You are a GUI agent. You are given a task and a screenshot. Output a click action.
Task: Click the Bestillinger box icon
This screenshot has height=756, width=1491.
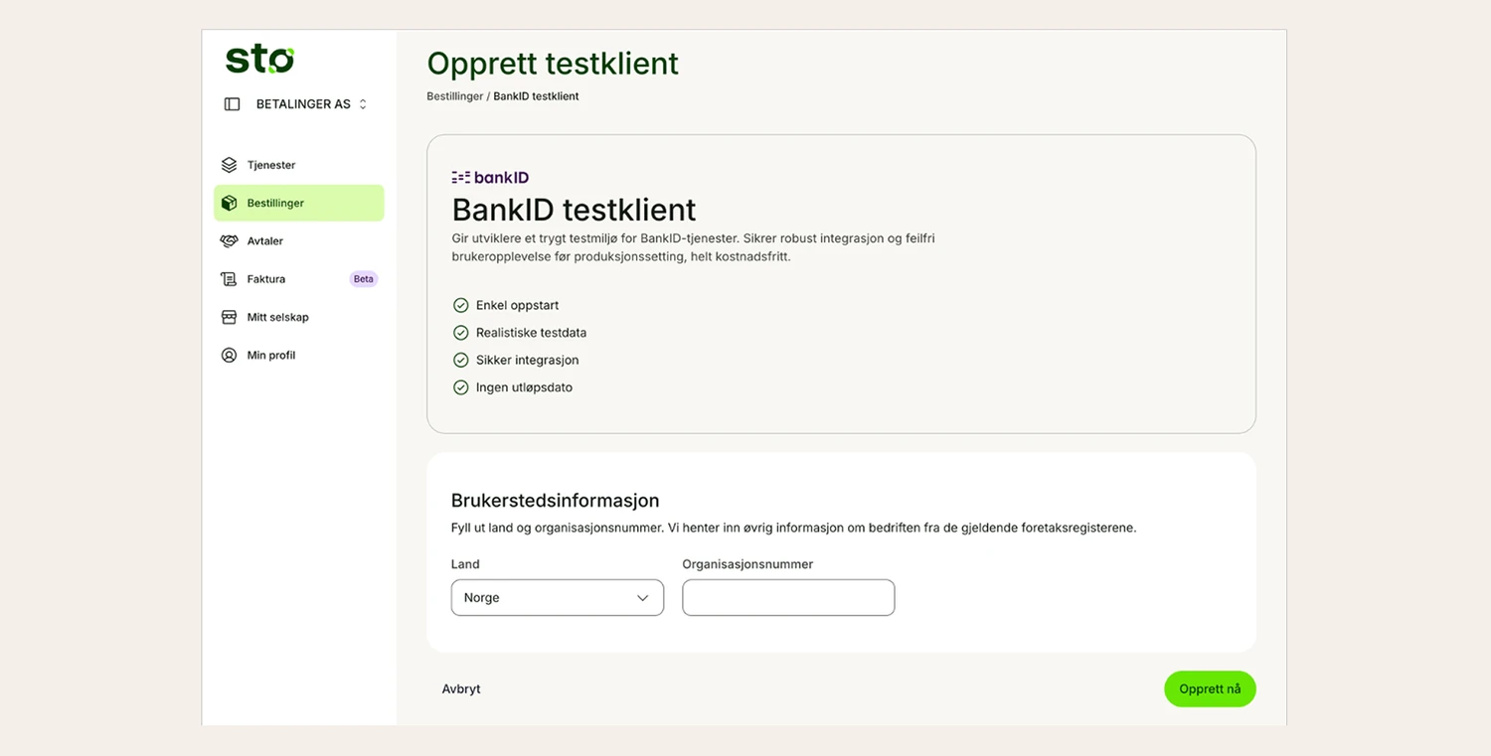[x=229, y=203]
